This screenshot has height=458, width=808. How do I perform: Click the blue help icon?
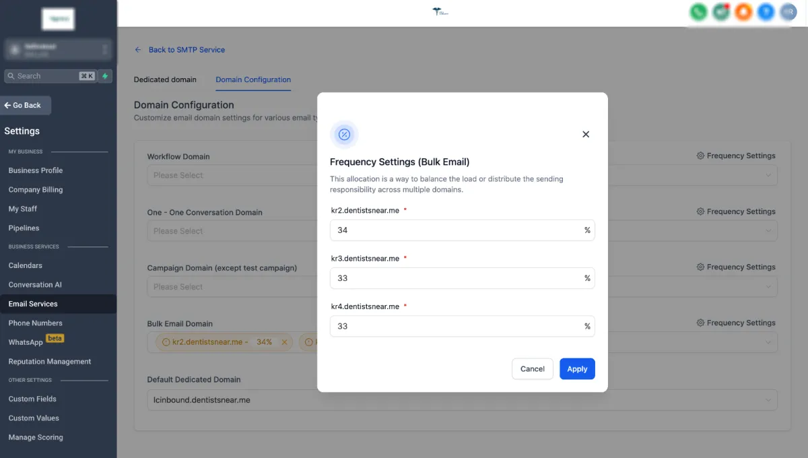[x=766, y=11]
